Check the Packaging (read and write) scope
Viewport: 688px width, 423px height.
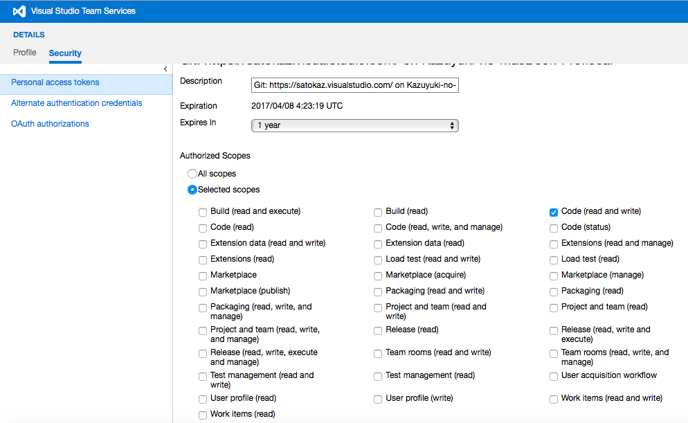(x=377, y=291)
